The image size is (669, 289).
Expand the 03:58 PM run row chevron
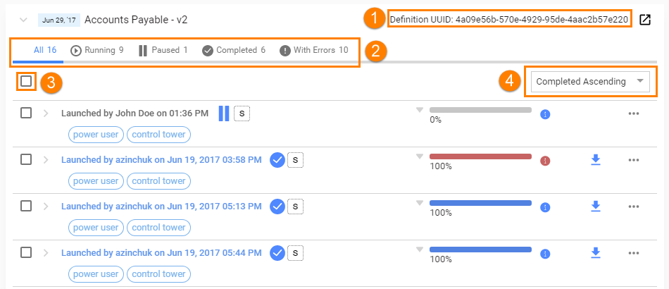[46, 160]
